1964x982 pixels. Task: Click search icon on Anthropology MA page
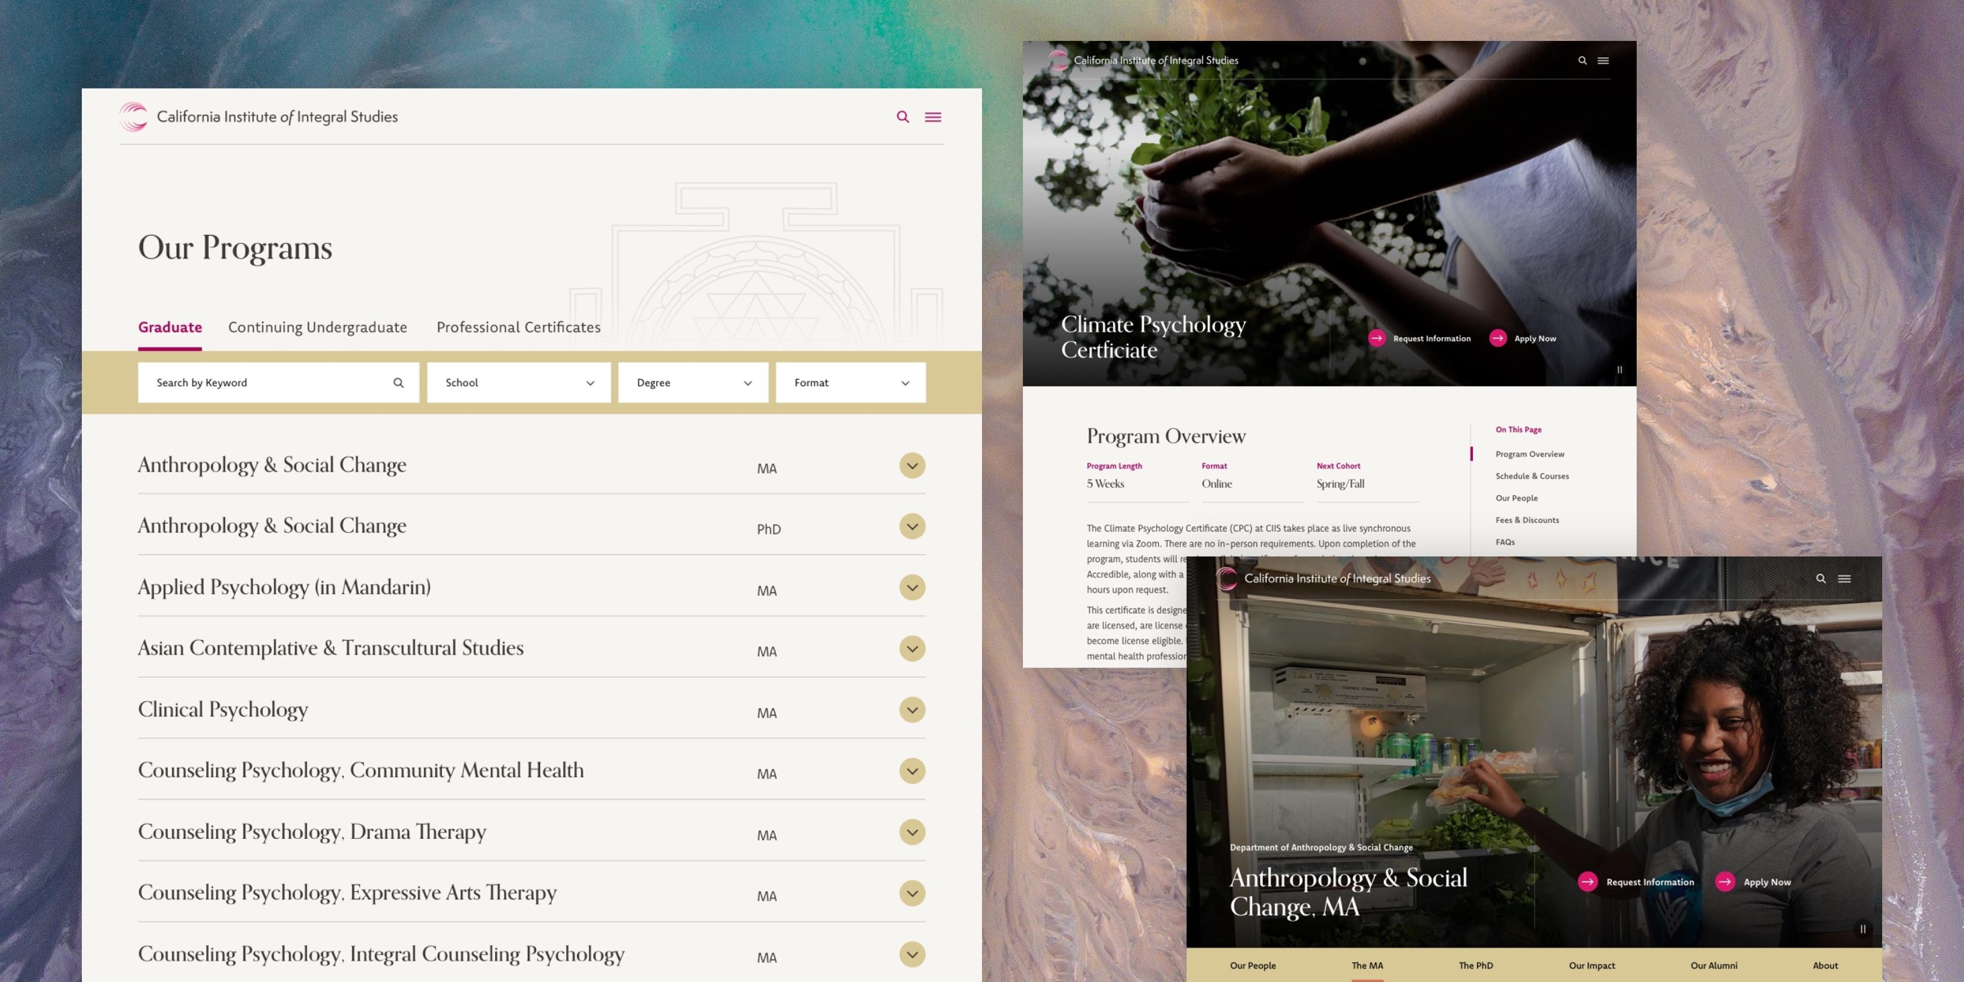1821,578
